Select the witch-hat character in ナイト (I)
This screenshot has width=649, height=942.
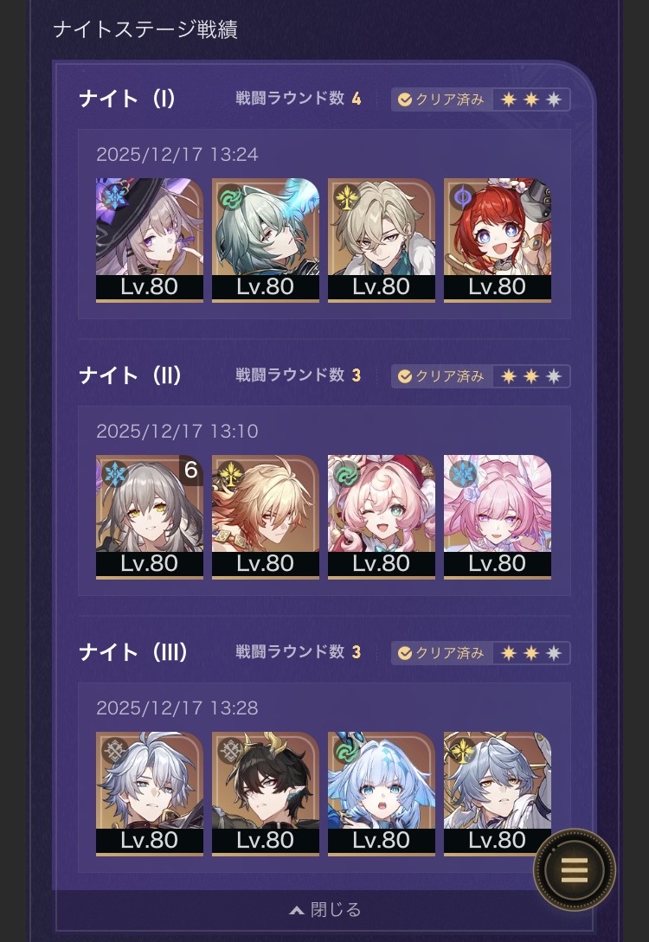(x=150, y=240)
